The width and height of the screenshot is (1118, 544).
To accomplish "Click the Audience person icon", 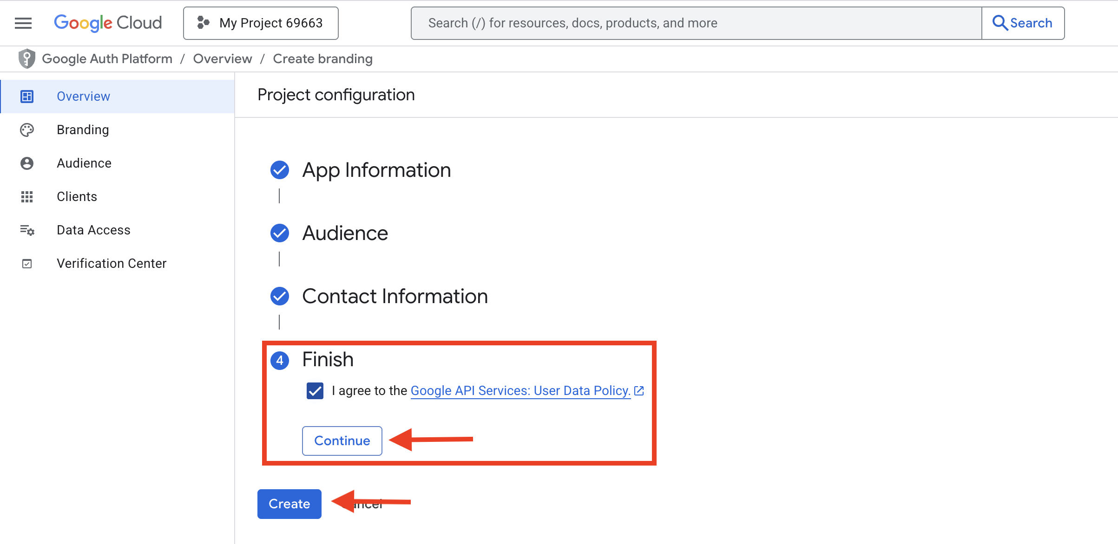I will pos(27,163).
